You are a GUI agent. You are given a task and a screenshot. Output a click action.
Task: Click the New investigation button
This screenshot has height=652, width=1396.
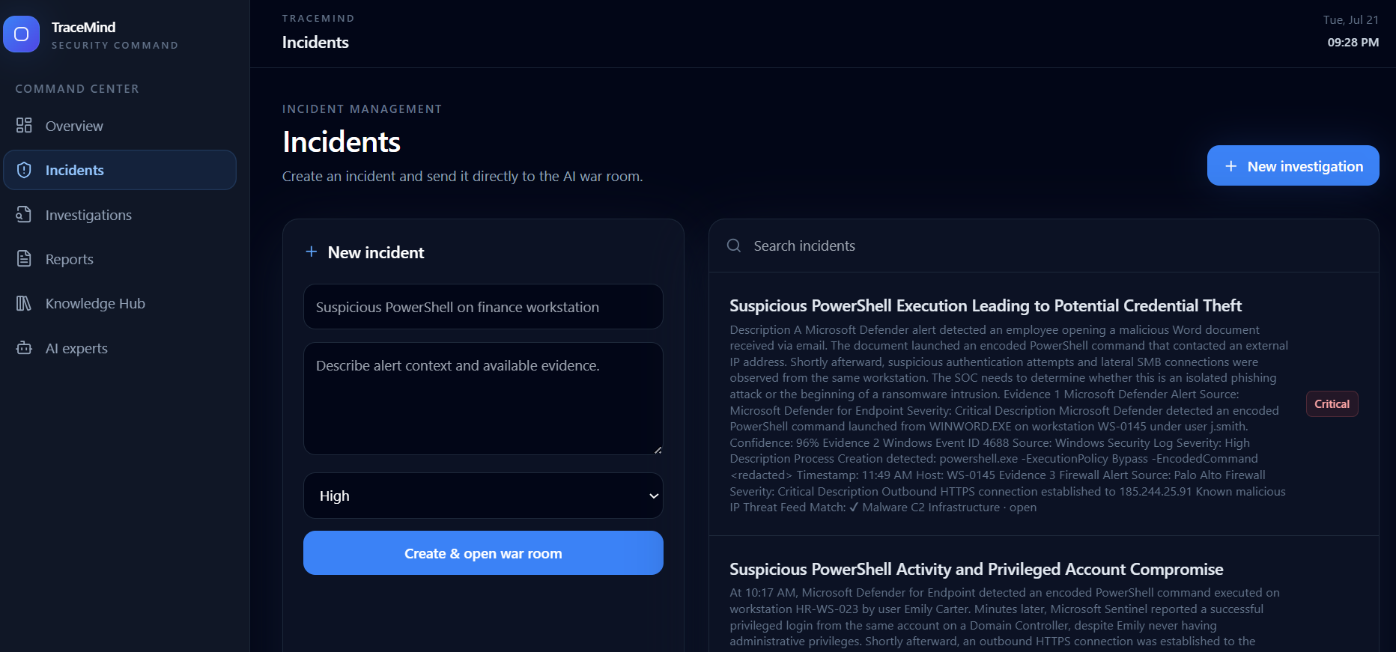(x=1293, y=165)
